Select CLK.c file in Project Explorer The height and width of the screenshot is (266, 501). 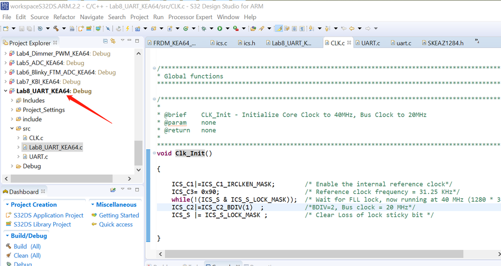click(36, 138)
